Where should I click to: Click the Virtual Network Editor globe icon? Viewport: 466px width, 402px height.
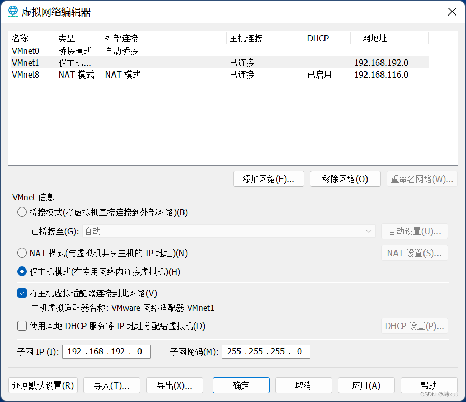(13, 11)
